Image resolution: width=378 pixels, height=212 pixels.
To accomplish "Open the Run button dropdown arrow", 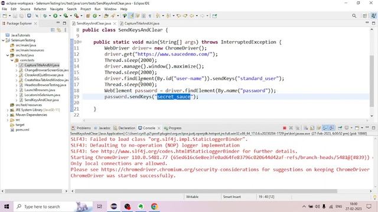I will (60, 16).
